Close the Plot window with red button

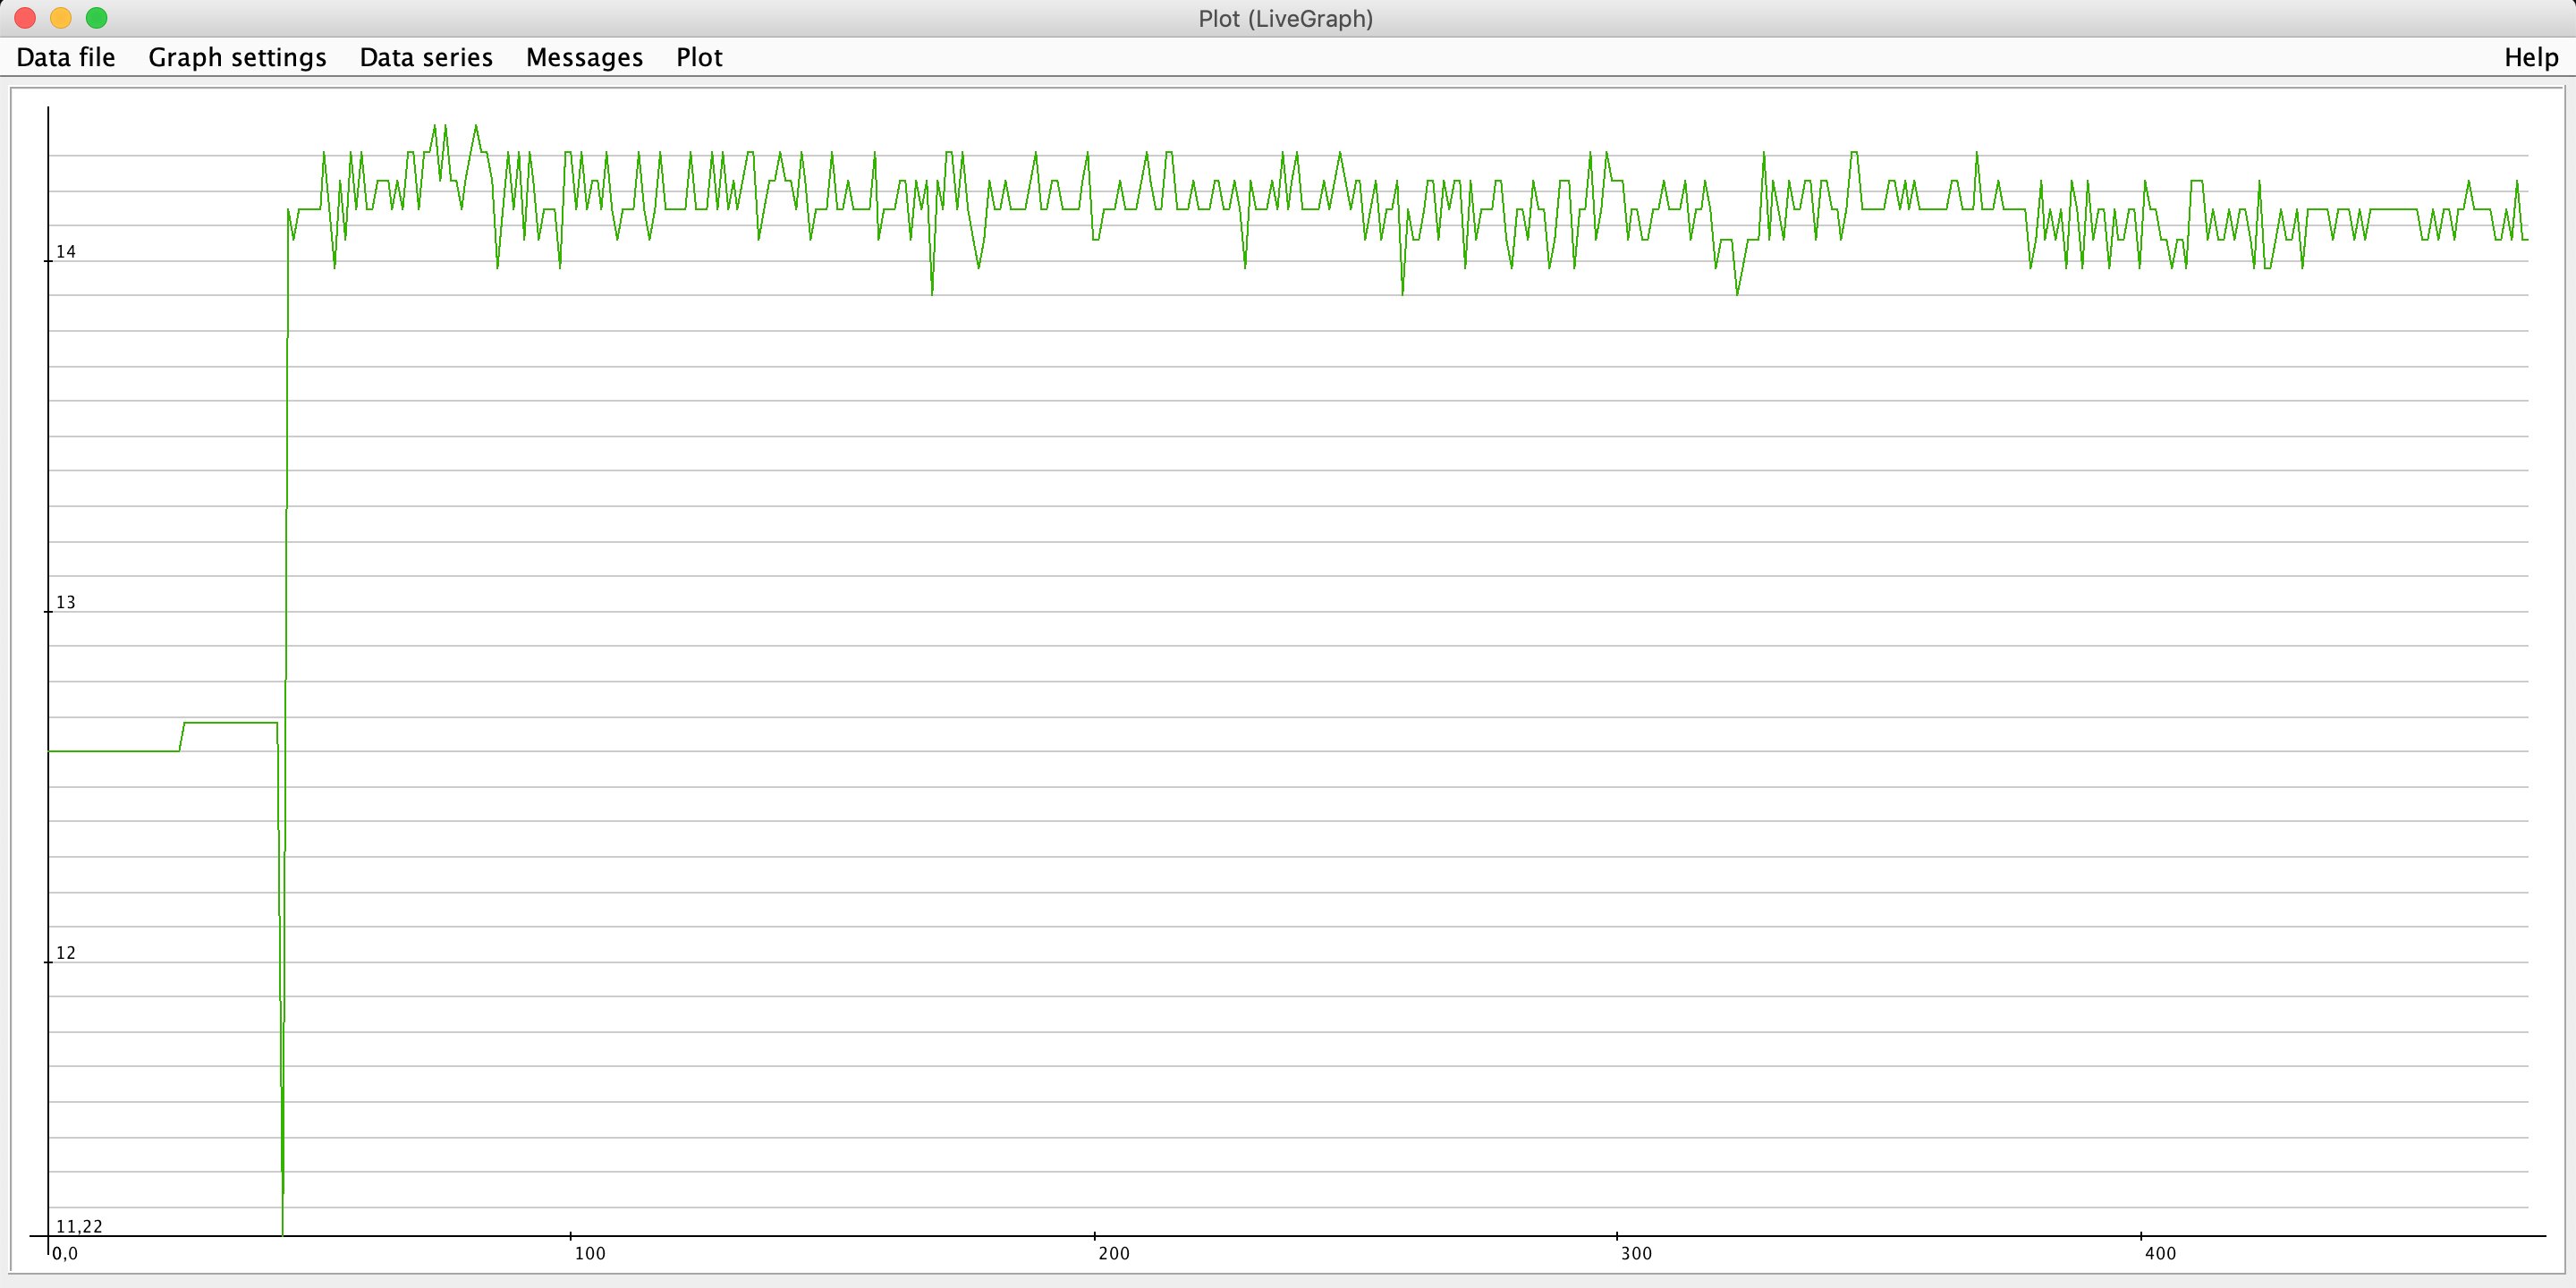tap(25, 18)
